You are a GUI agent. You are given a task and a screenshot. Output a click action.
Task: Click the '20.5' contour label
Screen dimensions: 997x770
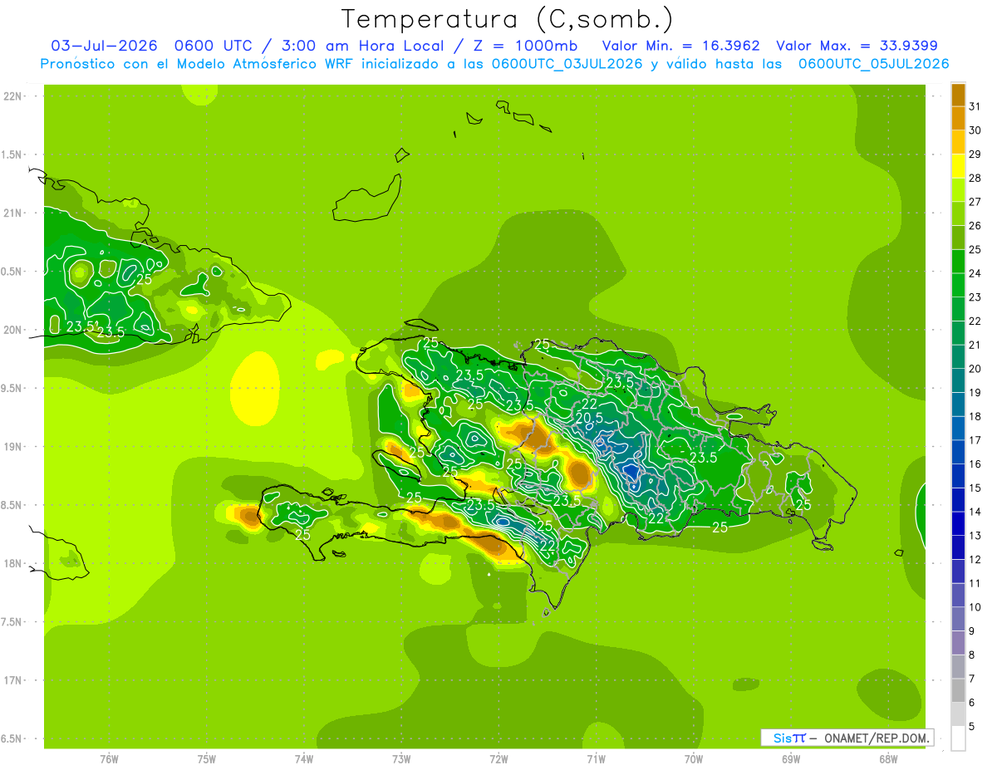coord(588,417)
